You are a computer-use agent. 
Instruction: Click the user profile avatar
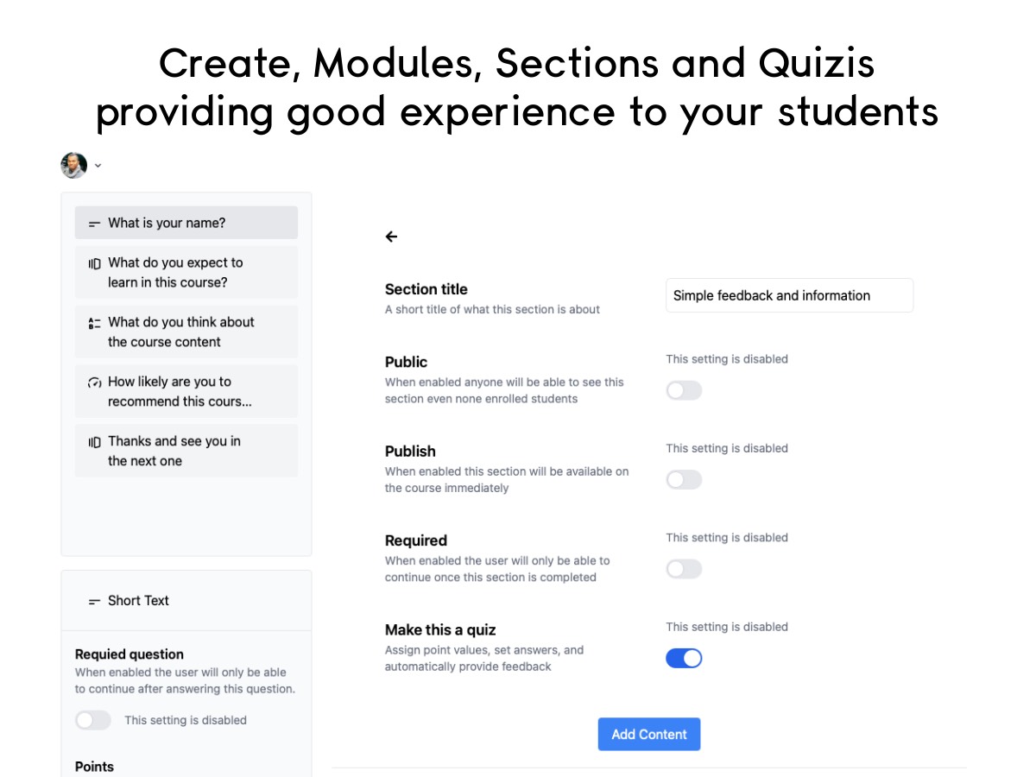[x=73, y=165]
